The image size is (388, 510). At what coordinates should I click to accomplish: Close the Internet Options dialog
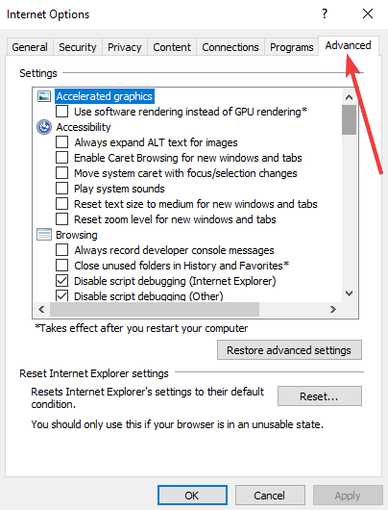[x=368, y=13]
